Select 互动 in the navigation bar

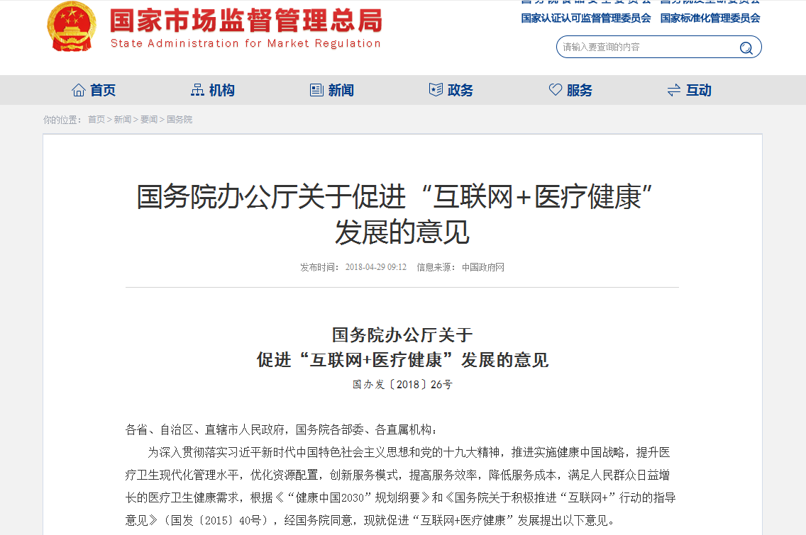click(698, 90)
